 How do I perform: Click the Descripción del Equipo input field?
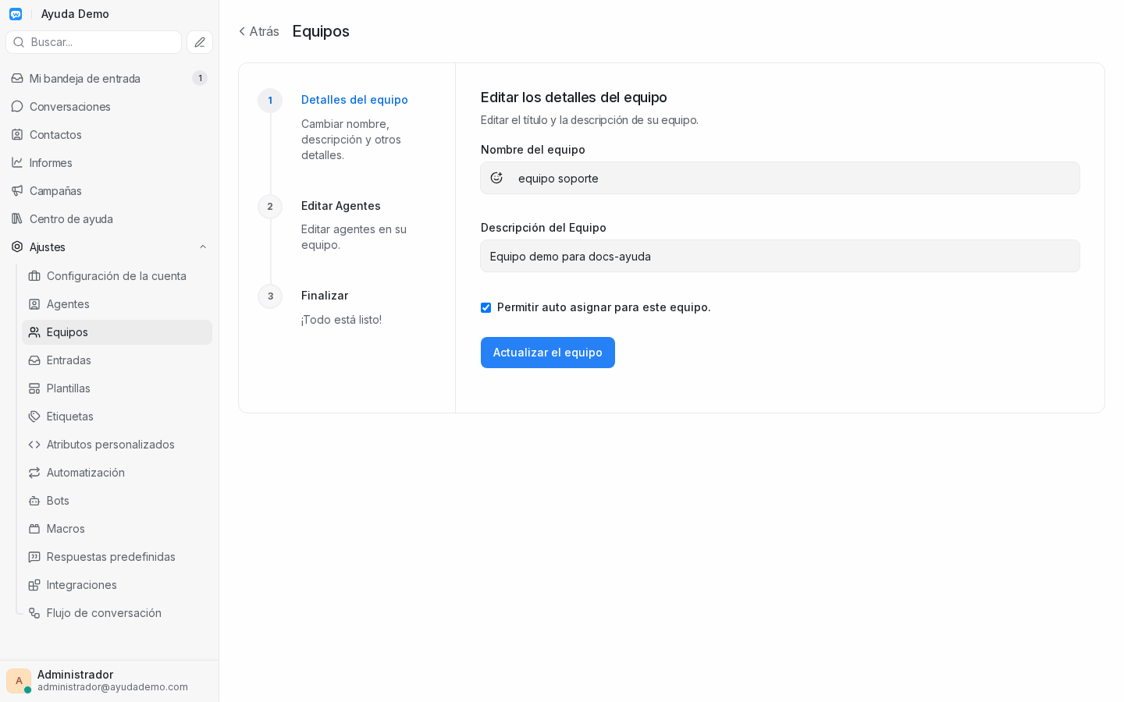pyautogui.click(x=781, y=256)
